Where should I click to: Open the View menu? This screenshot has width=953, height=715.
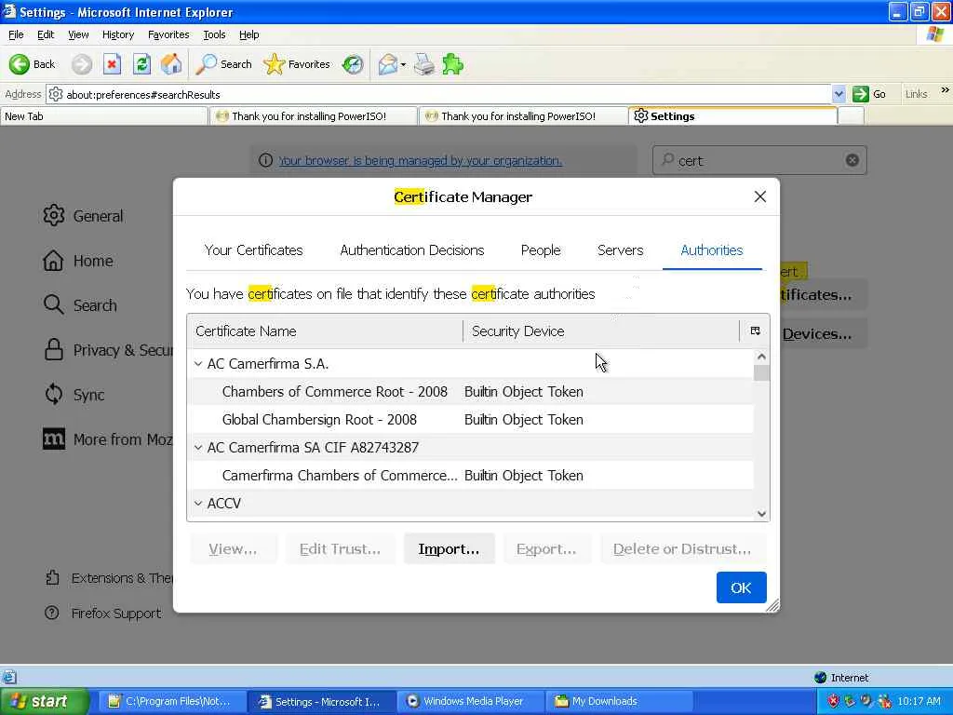pos(78,34)
